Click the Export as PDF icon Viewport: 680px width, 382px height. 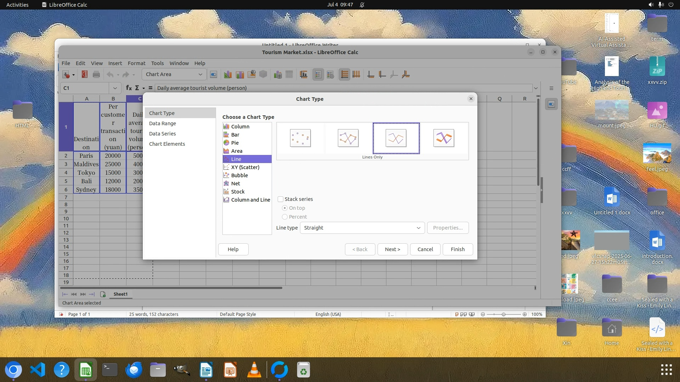tap(84, 74)
